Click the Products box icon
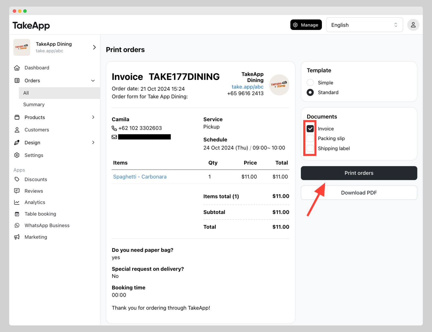Screen dimensions: 432x332 (17, 117)
